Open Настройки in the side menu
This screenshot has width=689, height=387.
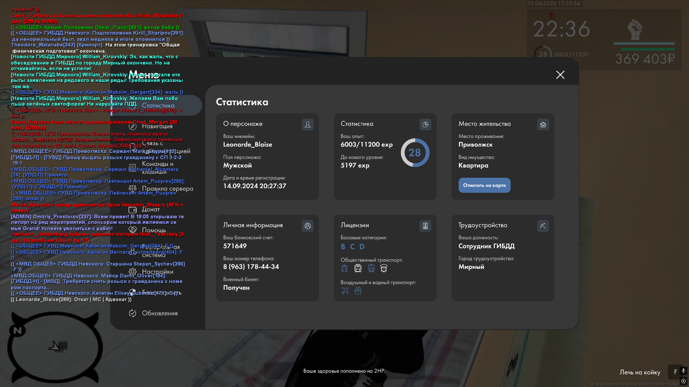point(158,272)
